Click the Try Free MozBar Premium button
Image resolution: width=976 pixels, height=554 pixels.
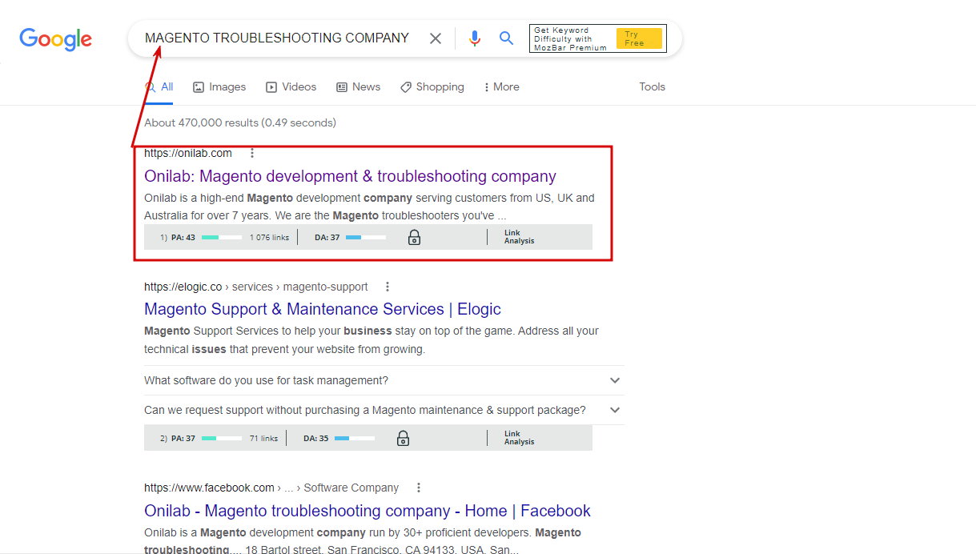(639, 38)
